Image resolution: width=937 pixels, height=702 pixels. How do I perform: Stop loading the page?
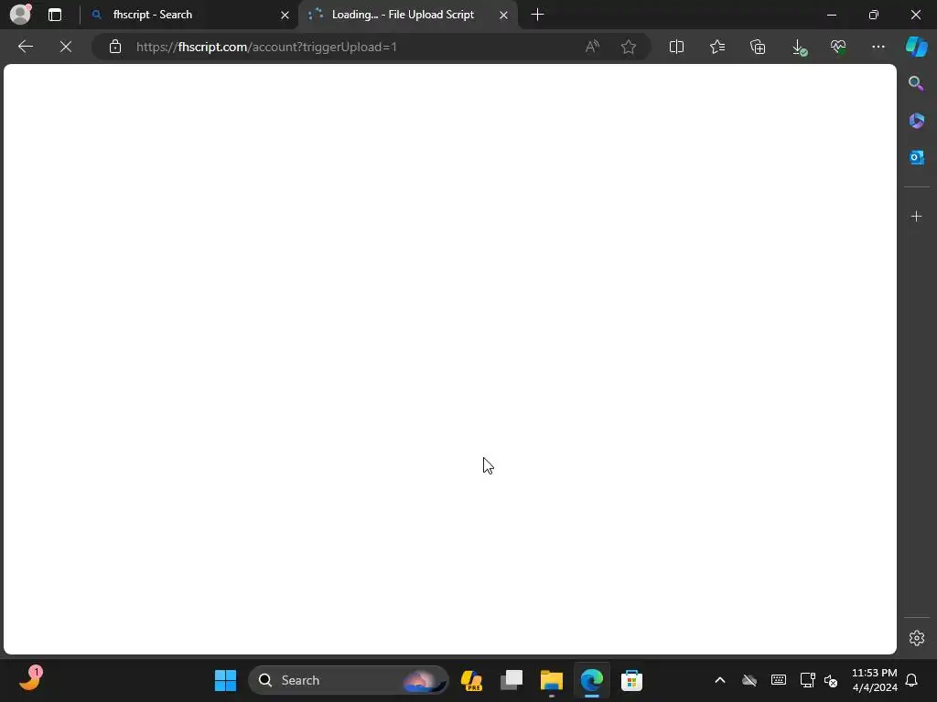point(66,47)
